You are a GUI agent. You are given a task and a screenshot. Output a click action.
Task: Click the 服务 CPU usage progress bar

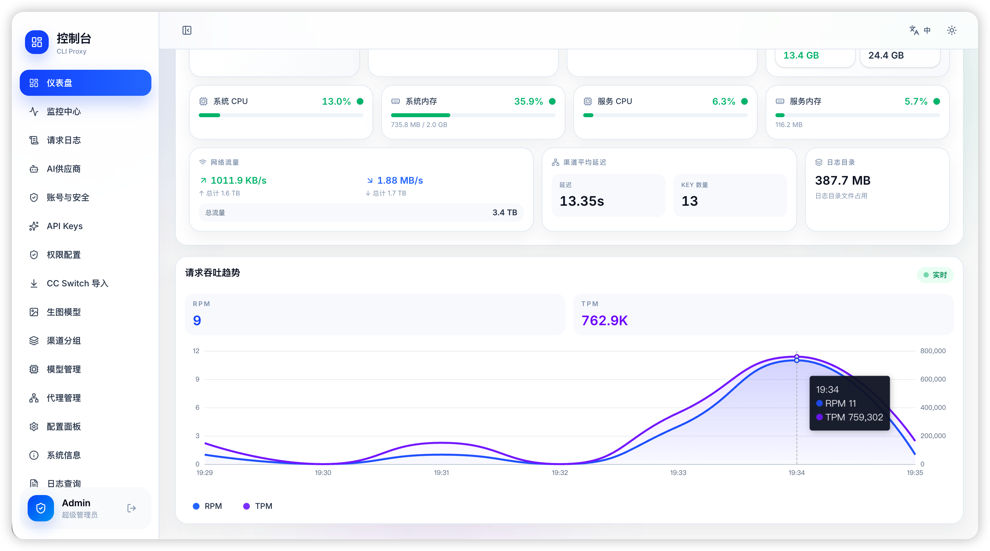[x=665, y=115]
